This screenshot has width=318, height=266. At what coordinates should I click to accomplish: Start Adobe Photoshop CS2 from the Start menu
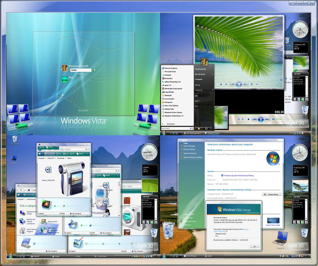pos(171,82)
